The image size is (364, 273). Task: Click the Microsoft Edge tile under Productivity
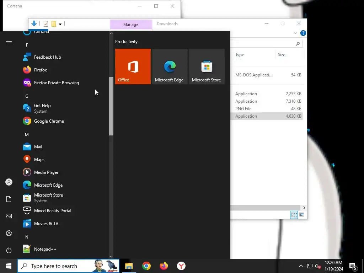point(170,66)
